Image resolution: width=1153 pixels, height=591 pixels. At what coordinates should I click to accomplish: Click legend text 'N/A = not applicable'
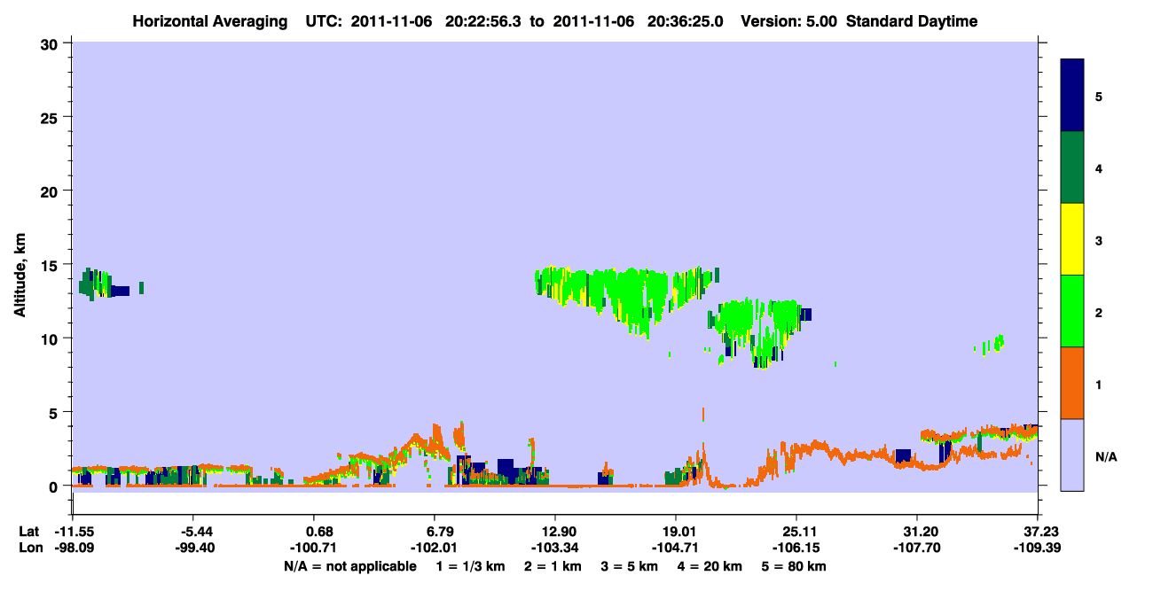pyautogui.click(x=350, y=566)
